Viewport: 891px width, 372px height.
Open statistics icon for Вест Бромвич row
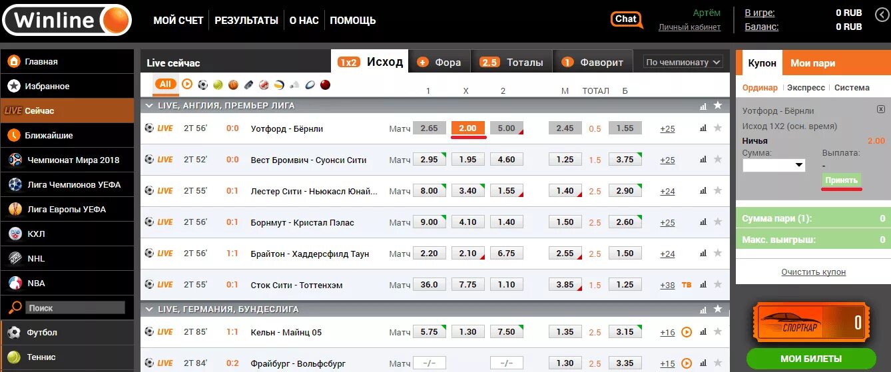tap(703, 160)
